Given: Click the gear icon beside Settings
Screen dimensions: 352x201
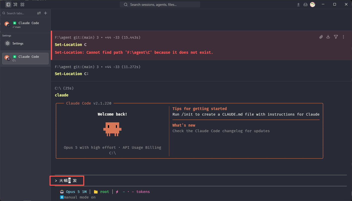Looking at the screenshot, I should pyautogui.click(x=8, y=43).
